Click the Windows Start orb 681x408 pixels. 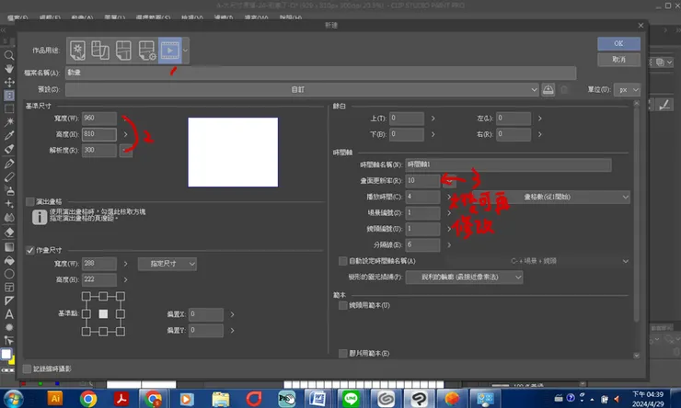click(13, 399)
